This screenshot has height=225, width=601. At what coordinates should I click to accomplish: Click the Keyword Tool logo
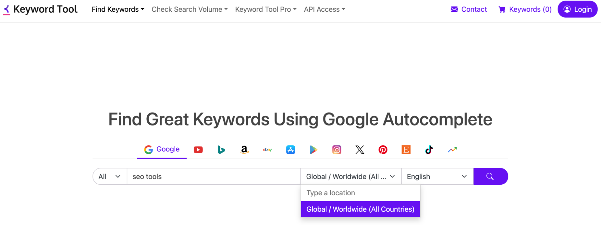tap(40, 9)
